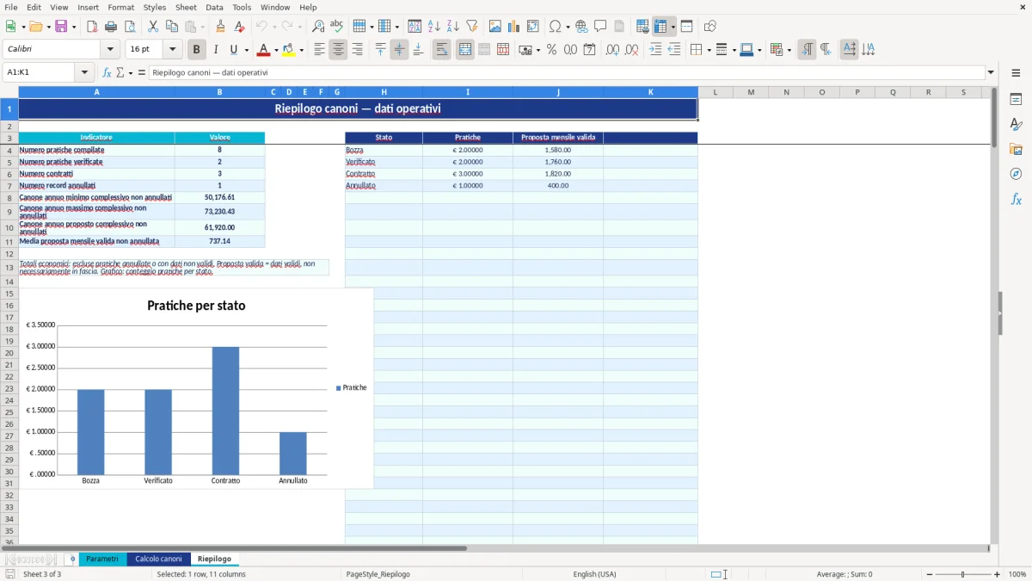Toggle Center Vertically alignment
Screen dimensions: 1032x581
(x=399, y=50)
